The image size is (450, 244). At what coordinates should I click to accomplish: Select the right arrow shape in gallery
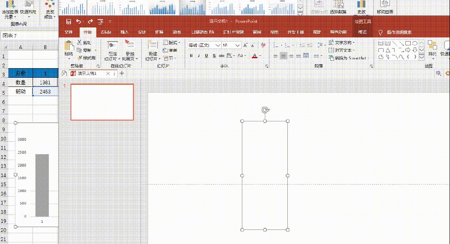tap(408, 50)
